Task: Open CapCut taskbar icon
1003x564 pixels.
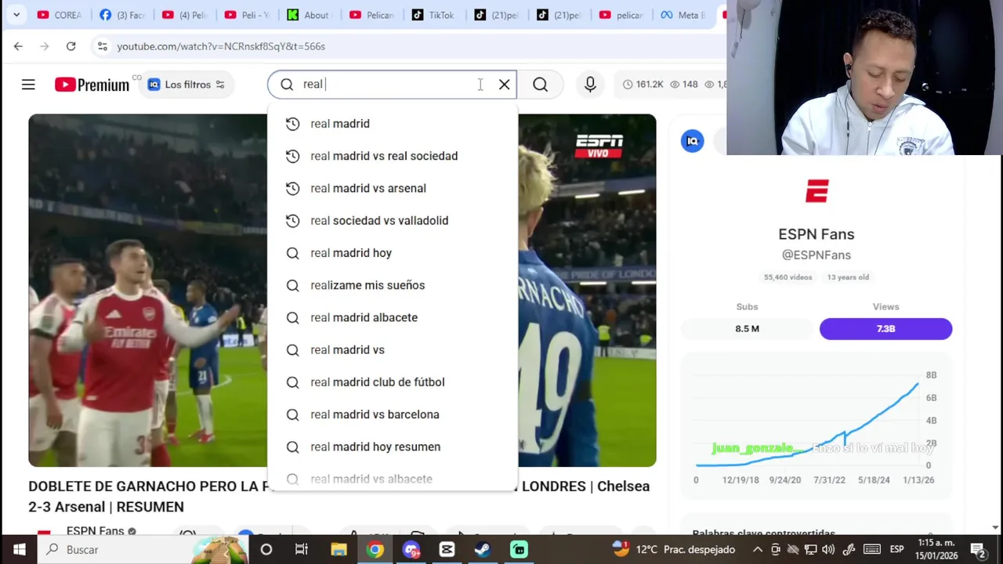Action: 447,550
